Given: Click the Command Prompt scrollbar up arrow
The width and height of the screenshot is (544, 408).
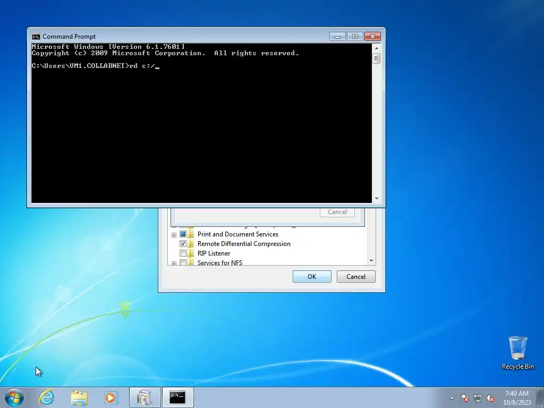Looking at the screenshot, I should click(x=377, y=47).
